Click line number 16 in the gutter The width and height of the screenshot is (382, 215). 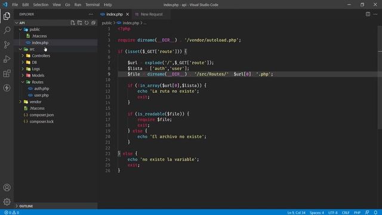coord(107,114)
